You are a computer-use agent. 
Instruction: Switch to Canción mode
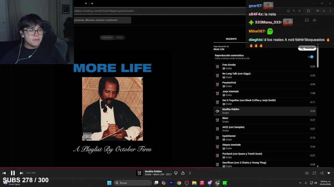[x=107, y=37]
